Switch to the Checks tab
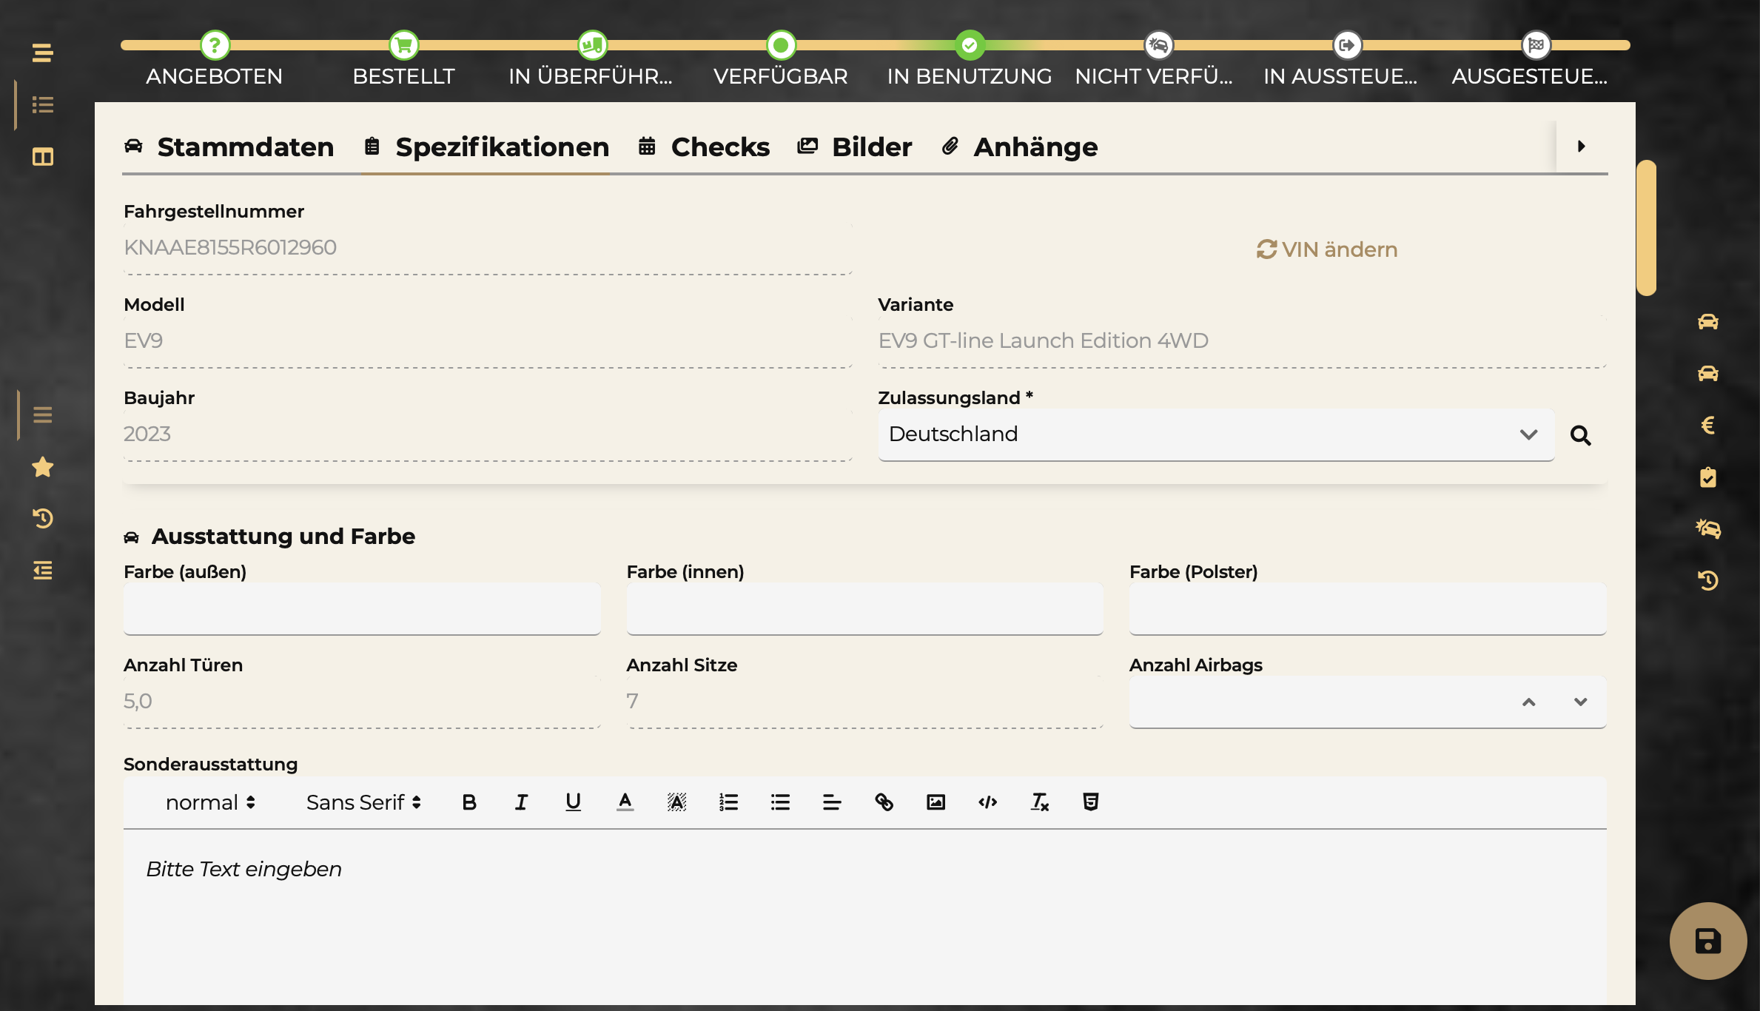 [x=703, y=147]
